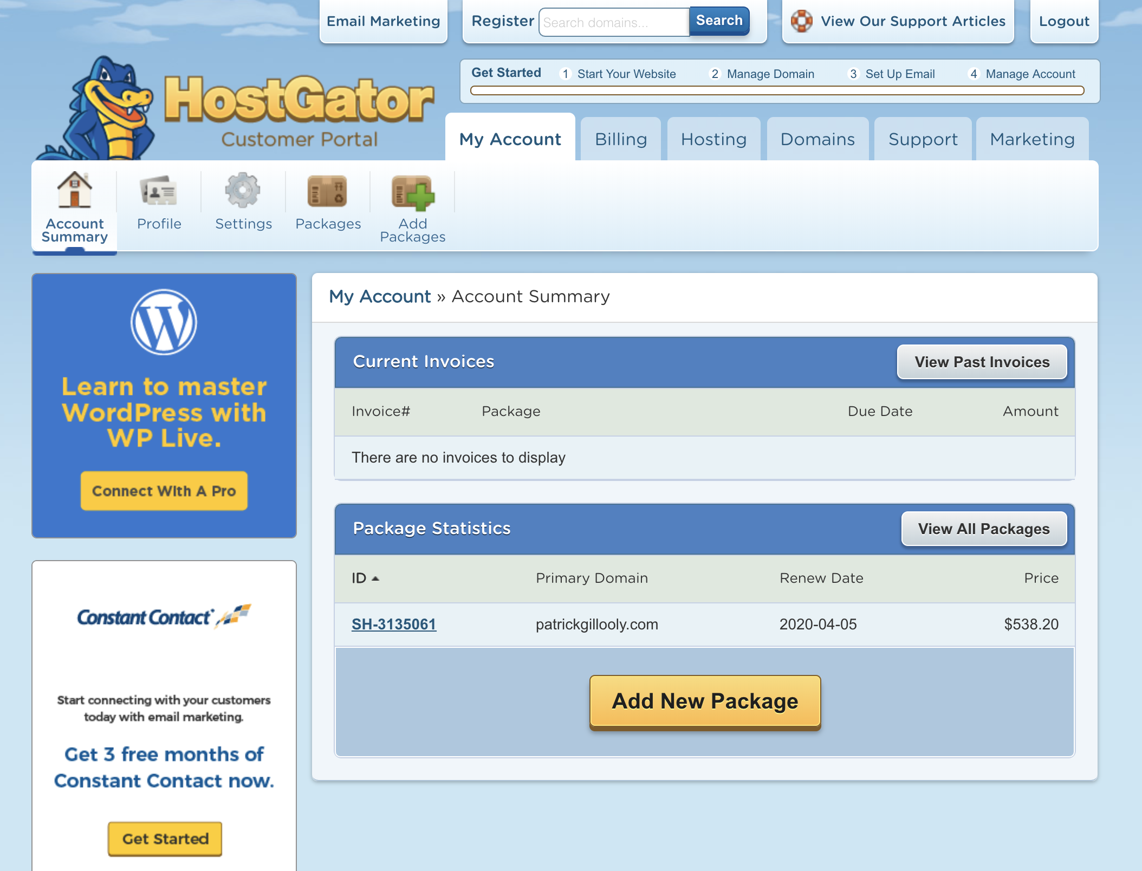
Task: Click the Domains tab
Action: (817, 138)
